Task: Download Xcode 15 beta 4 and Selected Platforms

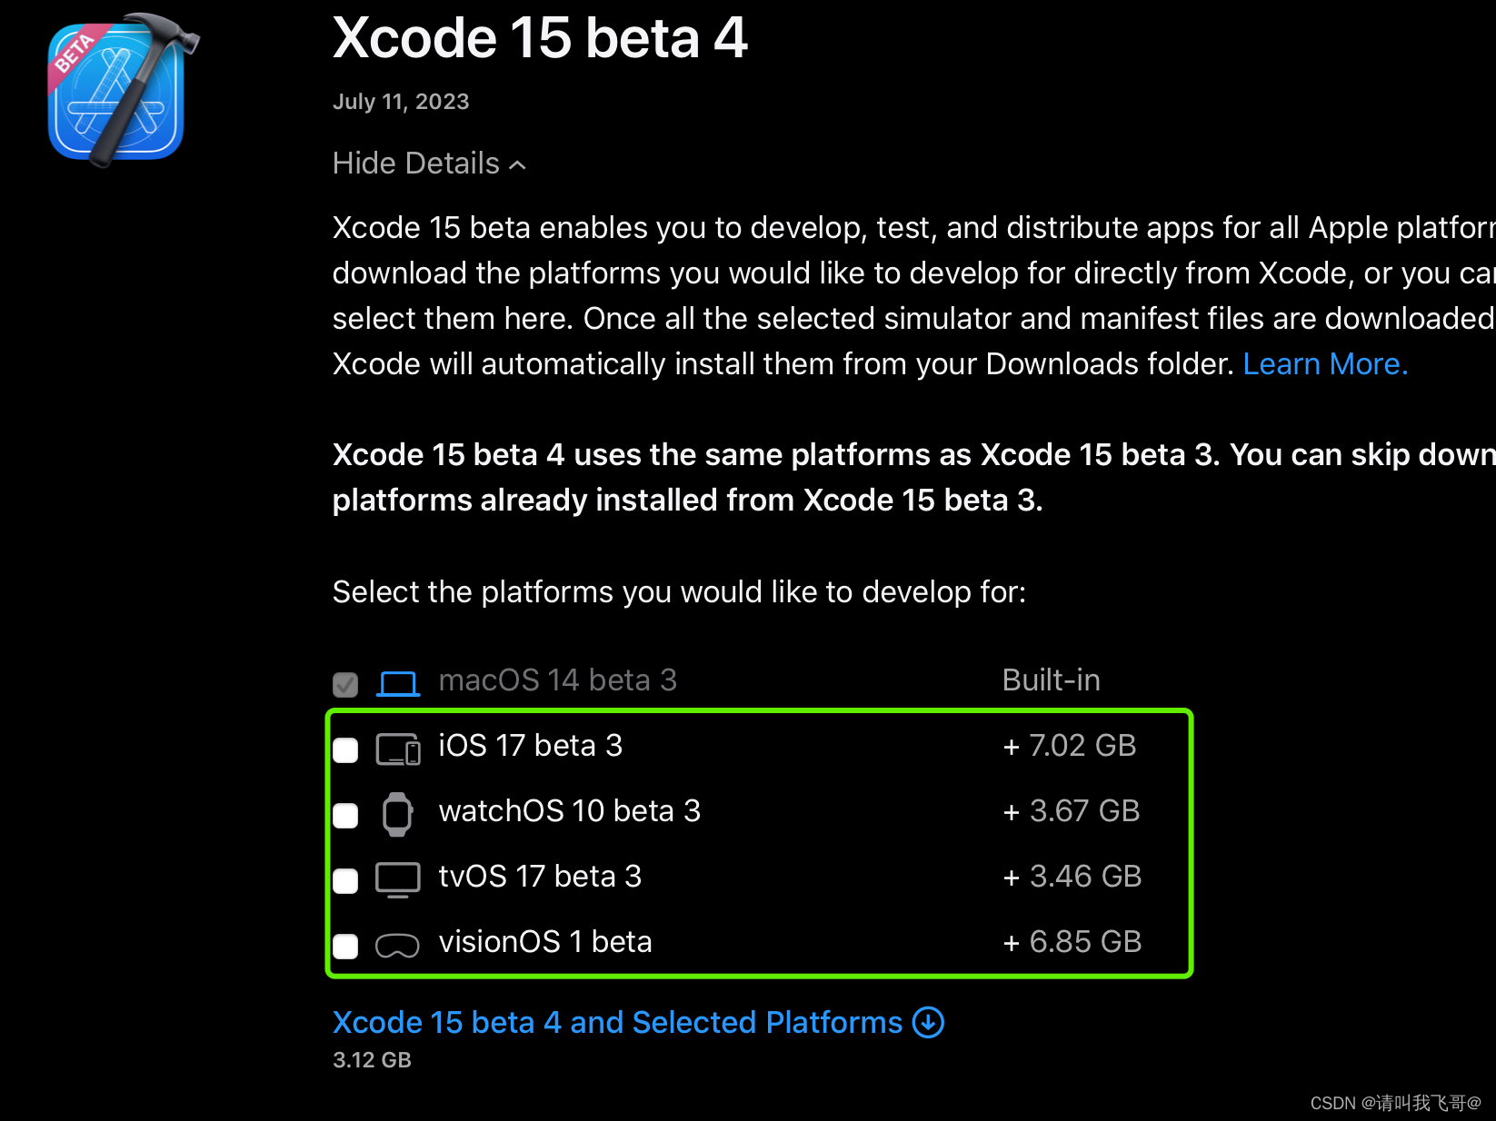Action: (x=618, y=1022)
